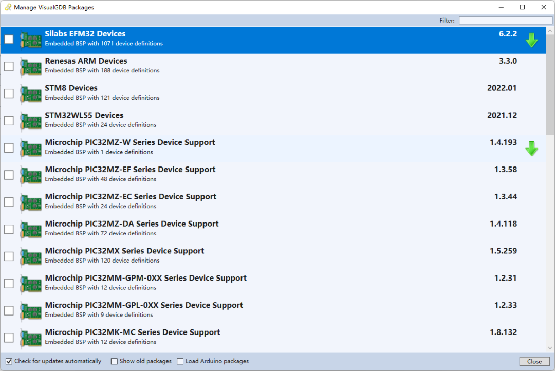The width and height of the screenshot is (555, 371).
Task: Click the VisualGDB title bar app icon
Action: coord(8,7)
